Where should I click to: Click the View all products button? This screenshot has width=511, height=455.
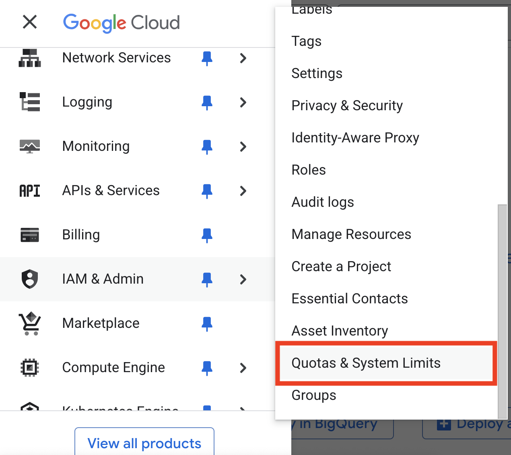[144, 443]
